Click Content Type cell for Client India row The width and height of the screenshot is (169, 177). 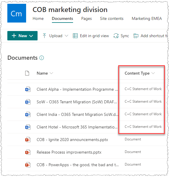tap(143, 114)
